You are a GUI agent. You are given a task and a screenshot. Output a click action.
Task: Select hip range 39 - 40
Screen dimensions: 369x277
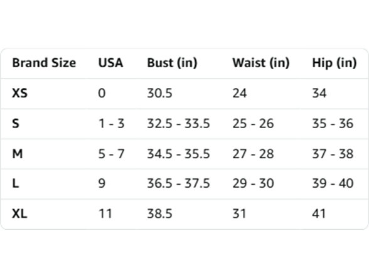click(x=333, y=183)
